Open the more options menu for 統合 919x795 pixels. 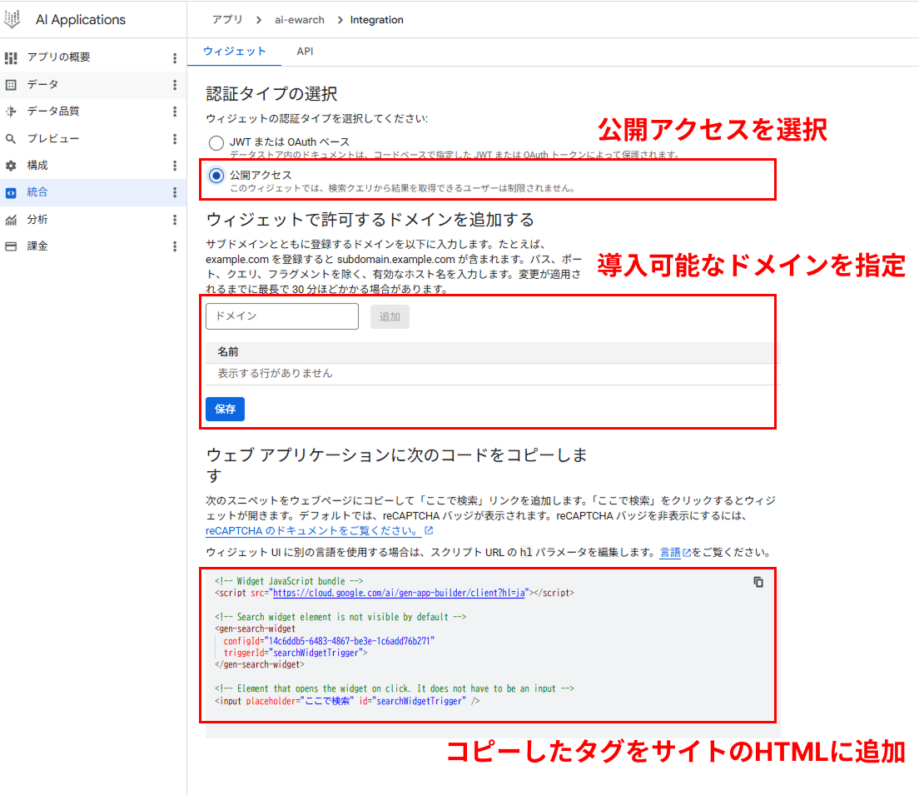click(175, 192)
